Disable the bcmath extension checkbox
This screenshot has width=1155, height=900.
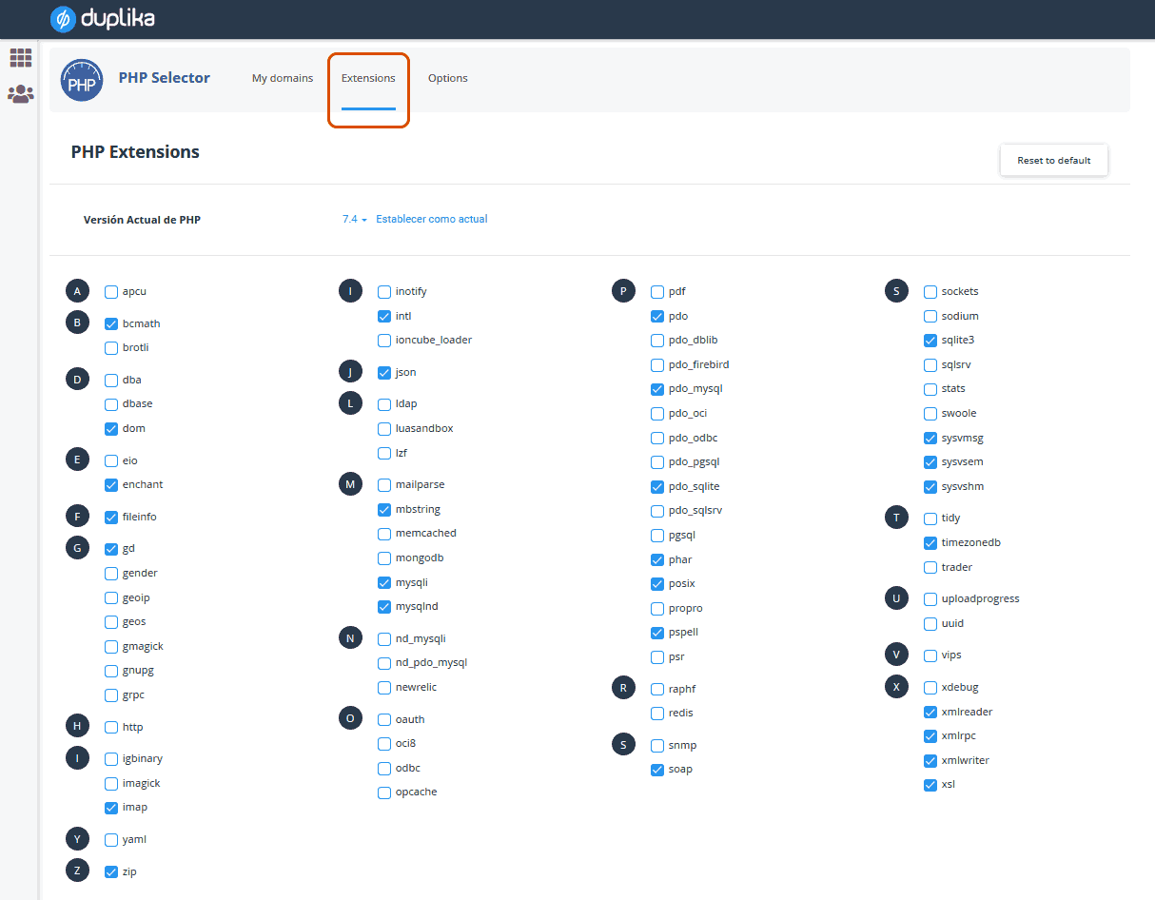111,323
